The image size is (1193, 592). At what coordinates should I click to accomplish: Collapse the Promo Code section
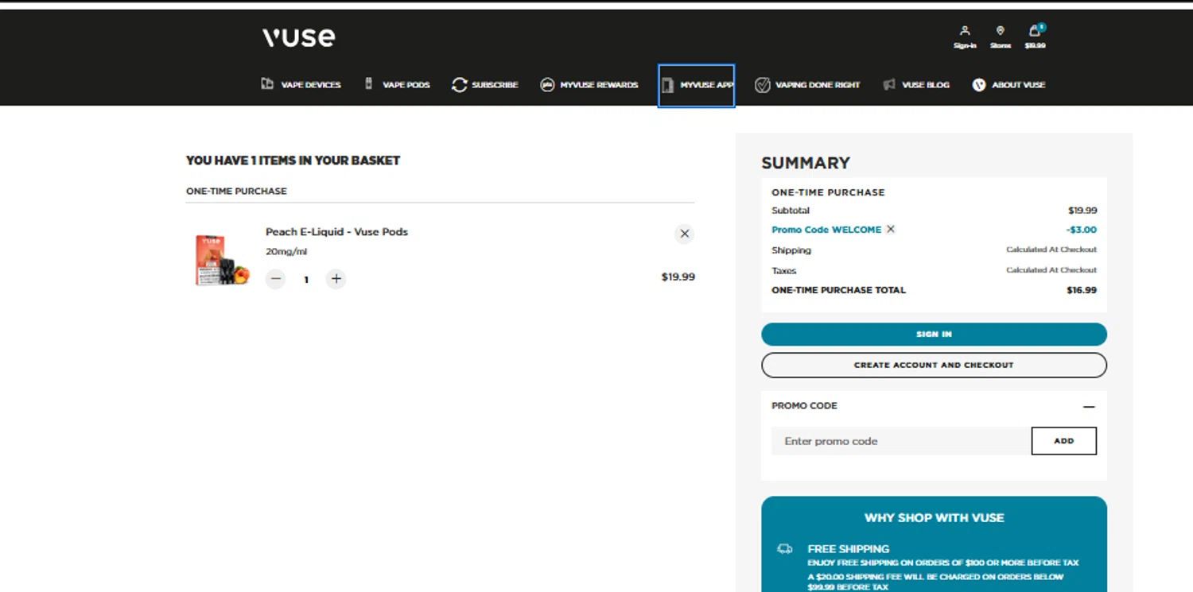(1089, 407)
